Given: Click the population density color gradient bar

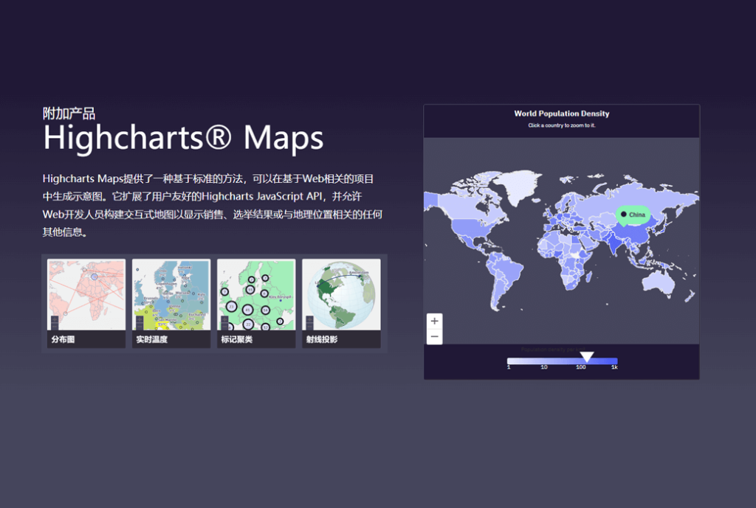Looking at the screenshot, I should pyautogui.click(x=562, y=361).
